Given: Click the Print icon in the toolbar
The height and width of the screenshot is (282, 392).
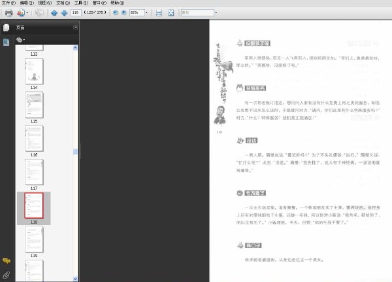Looking at the screenshot, I should (8, 12).
